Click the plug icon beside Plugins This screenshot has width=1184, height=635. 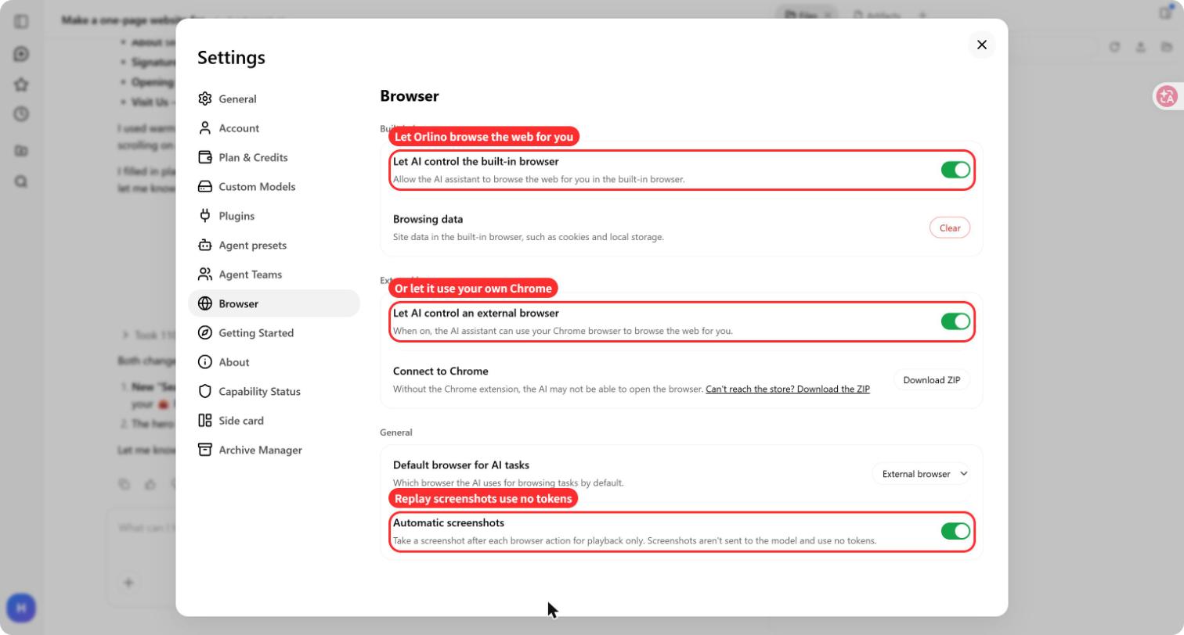pos(205,216)
